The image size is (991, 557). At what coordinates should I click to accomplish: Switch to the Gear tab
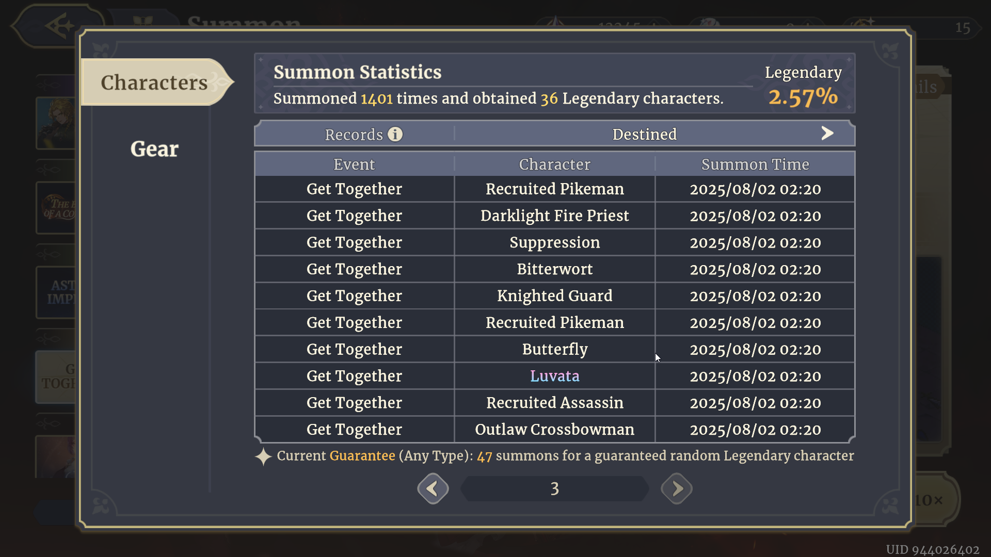154,149
